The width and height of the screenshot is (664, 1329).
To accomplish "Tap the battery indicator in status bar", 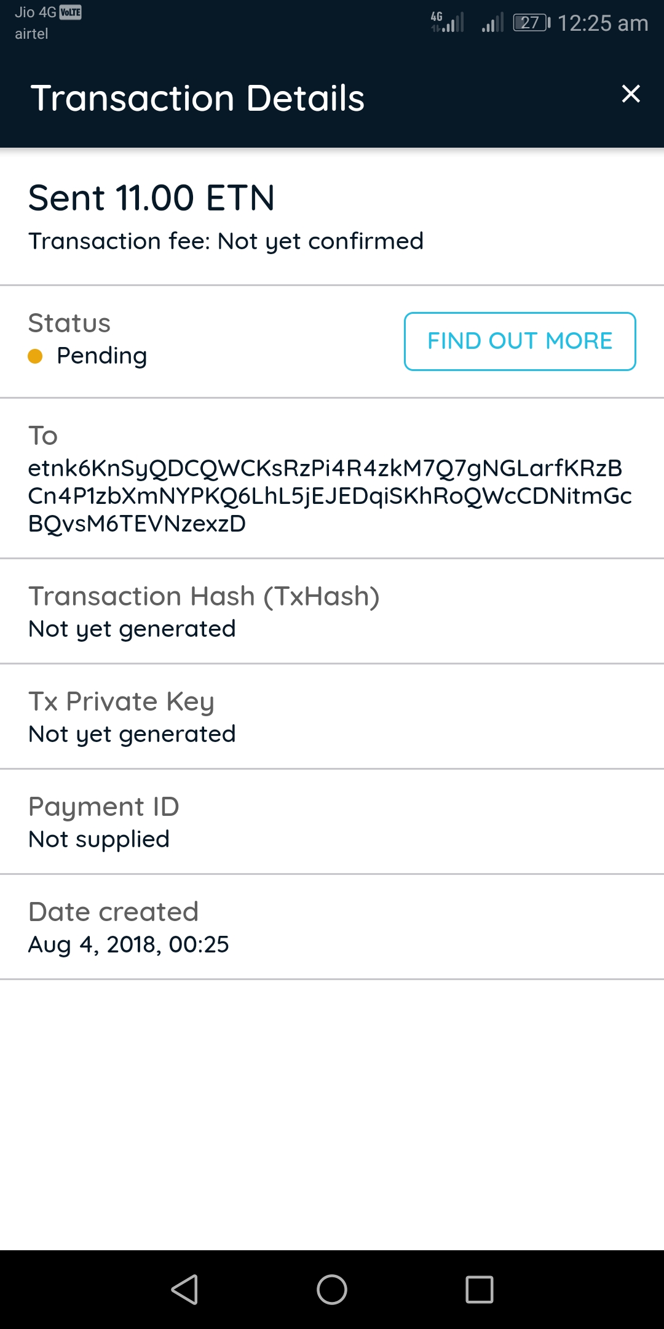I will pyautogui.click(x=531, y=23).
